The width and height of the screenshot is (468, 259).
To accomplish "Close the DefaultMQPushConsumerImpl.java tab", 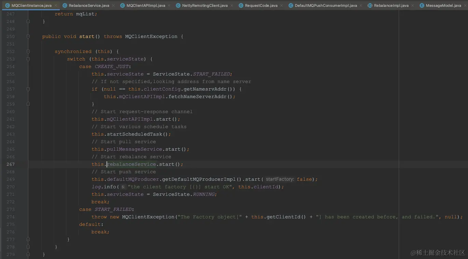I will 361,6.
